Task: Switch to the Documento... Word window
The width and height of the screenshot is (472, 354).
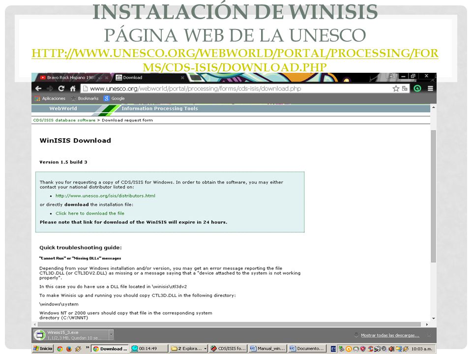Action: point(307,349)
